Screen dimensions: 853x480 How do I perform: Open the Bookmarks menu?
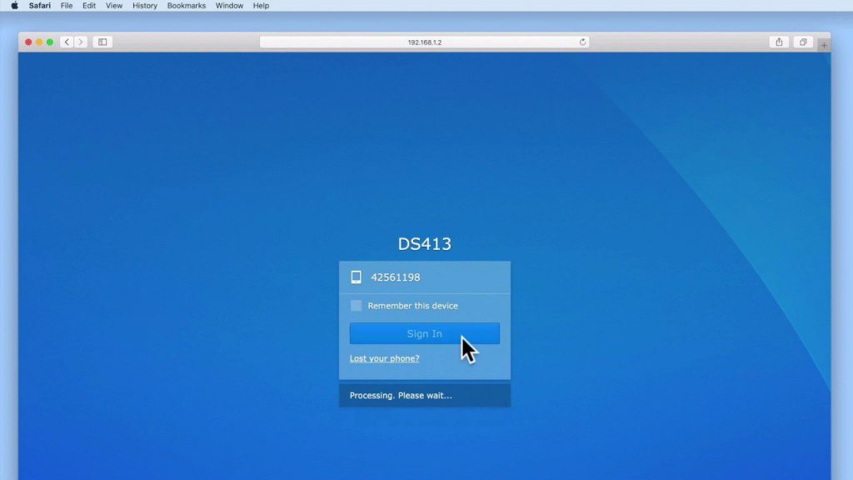click(x=186, y=6)
